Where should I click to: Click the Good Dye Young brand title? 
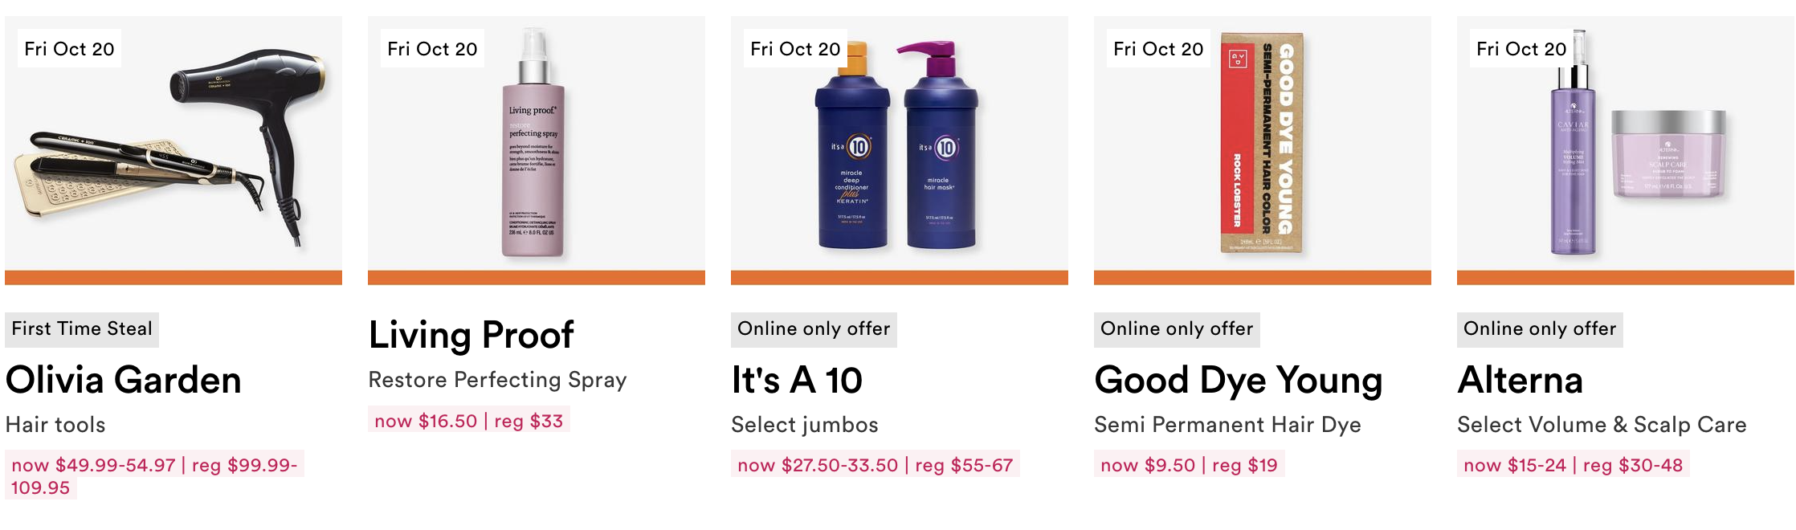coord(1239,380)
